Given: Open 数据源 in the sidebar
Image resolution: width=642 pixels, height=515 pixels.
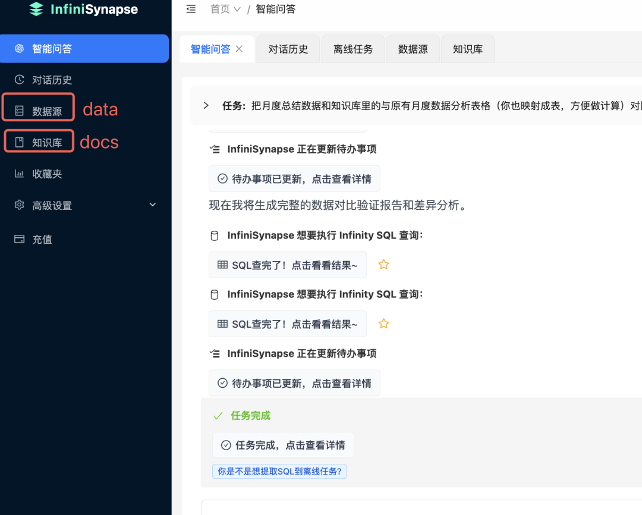Looking at the screenshot, I should point(39,111).
